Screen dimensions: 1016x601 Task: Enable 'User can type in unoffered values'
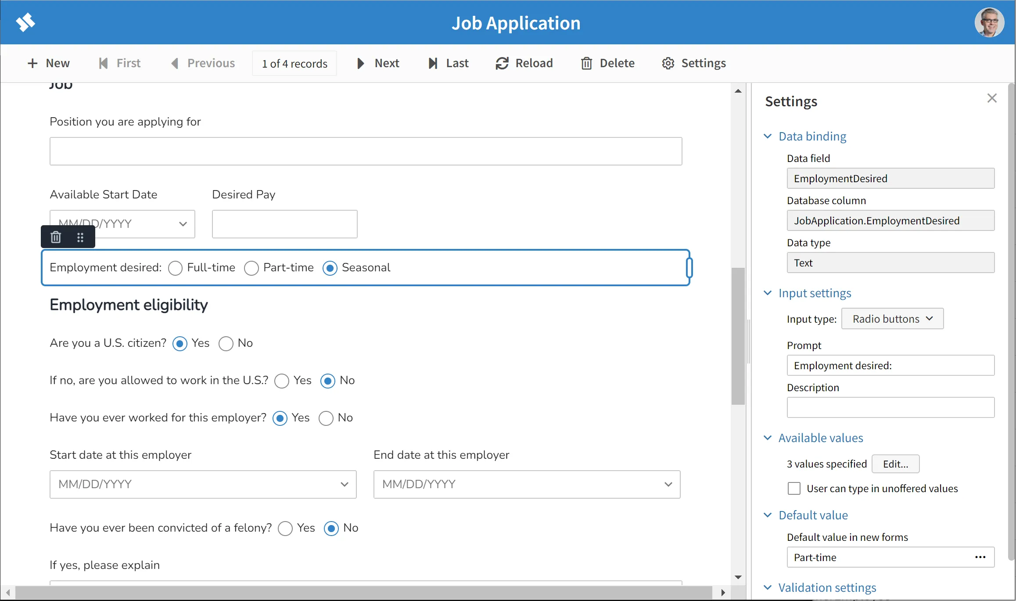(x=794, y=488)
